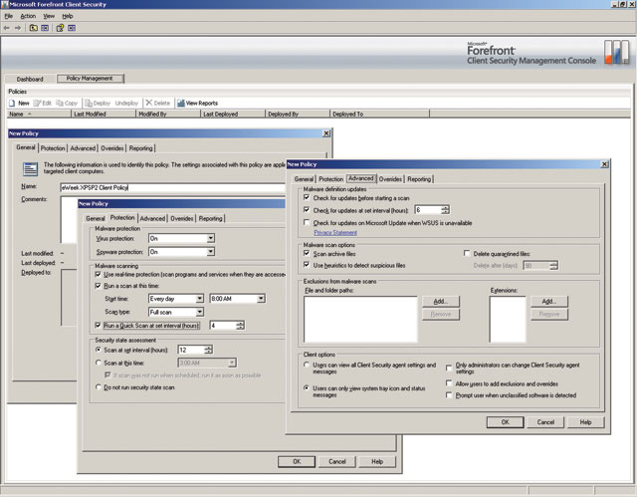Click the Forefront app icon in title bar

click(x=4, y=4)
